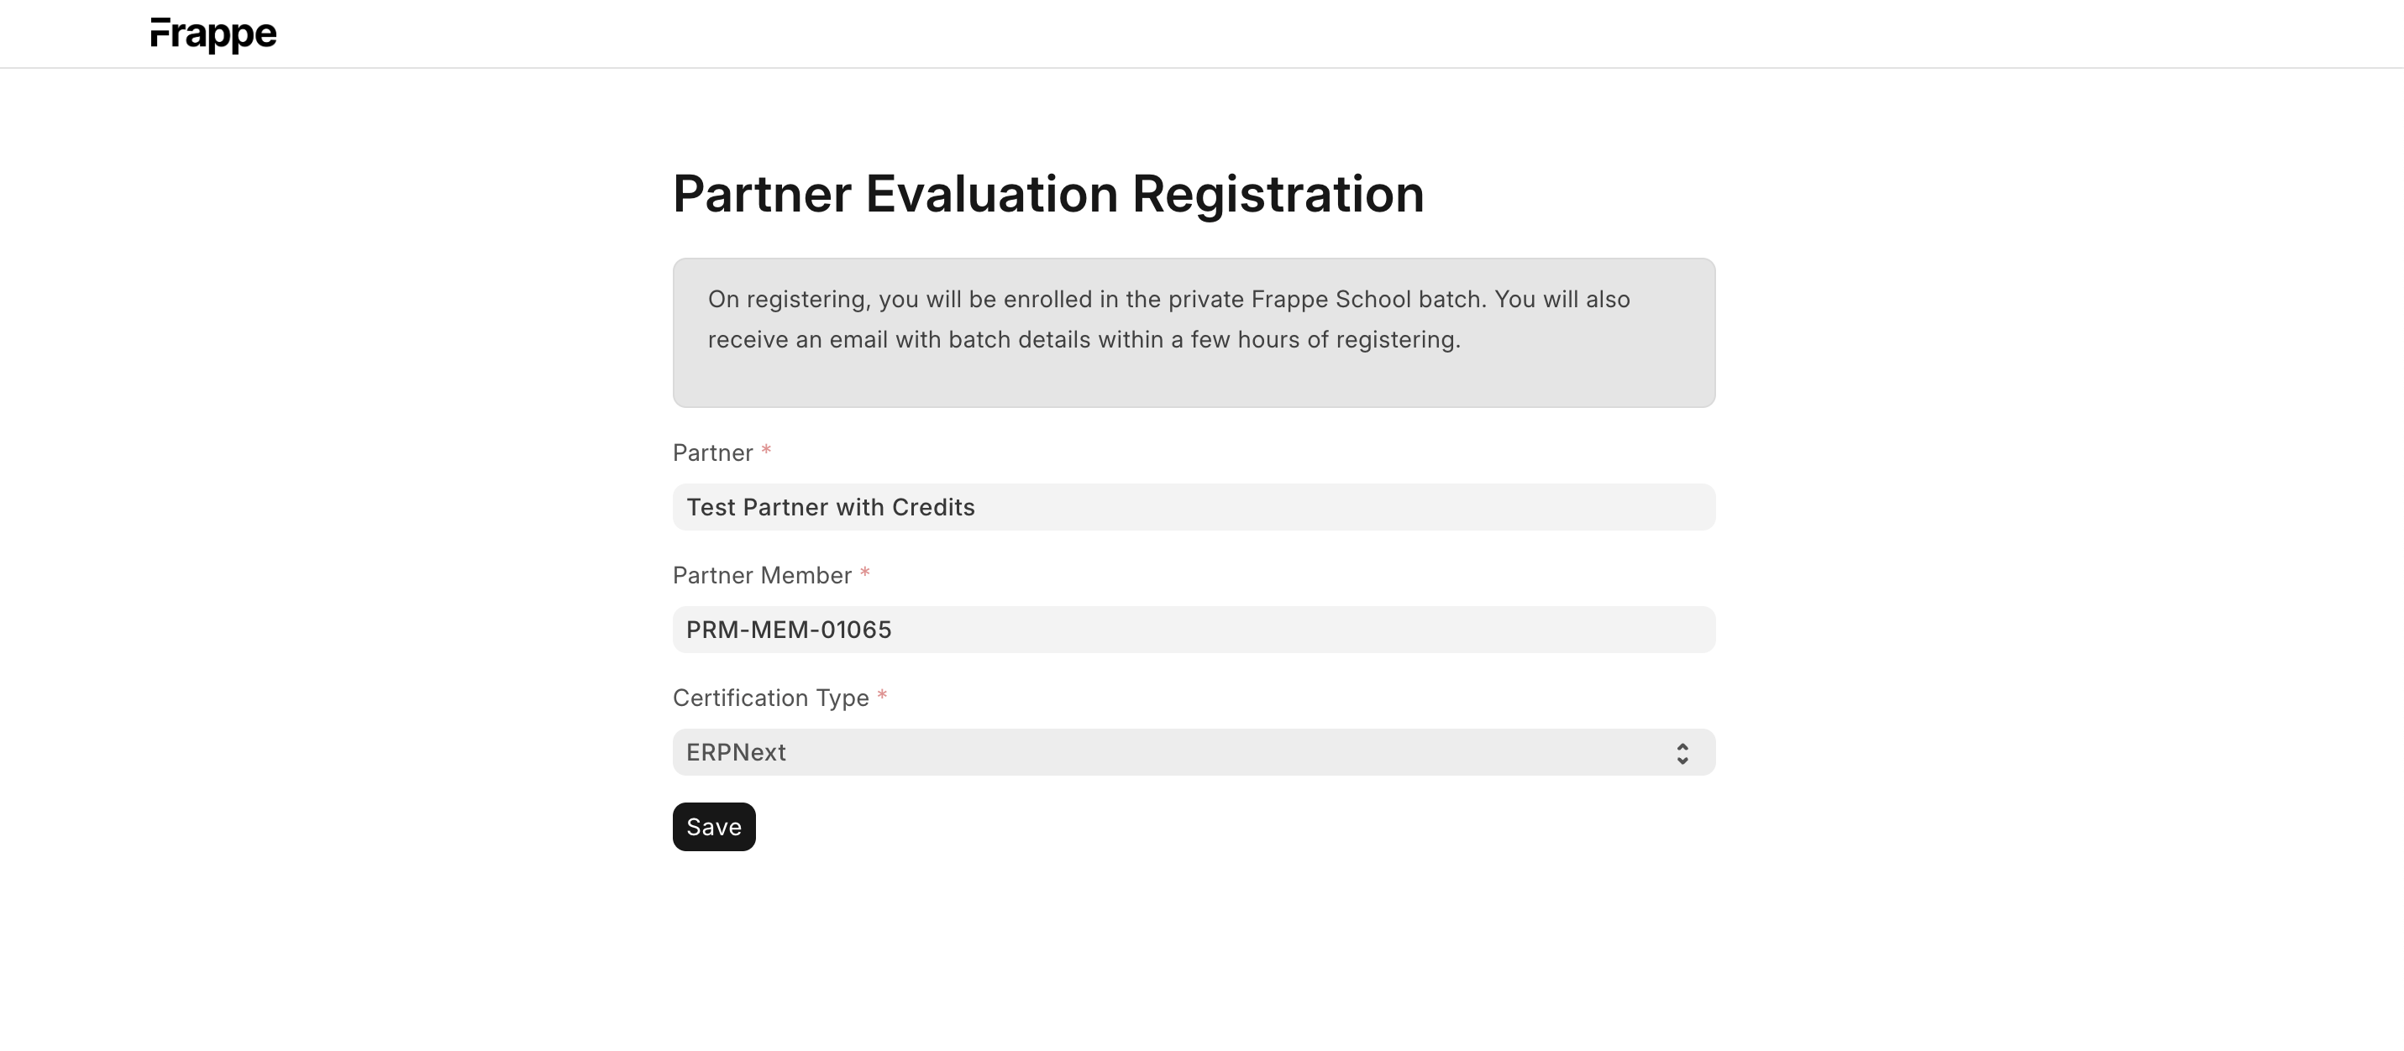Click the Save button
Screen dimensions: 2404x1051
[x=713, y=826]
